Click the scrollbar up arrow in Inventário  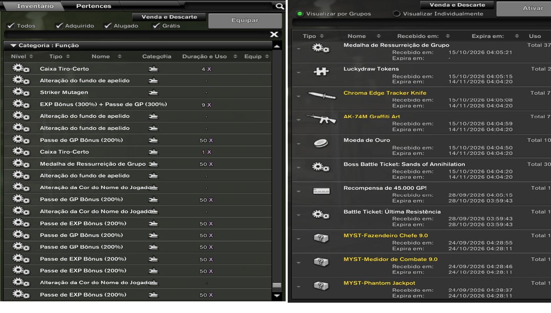click(276, 46)
